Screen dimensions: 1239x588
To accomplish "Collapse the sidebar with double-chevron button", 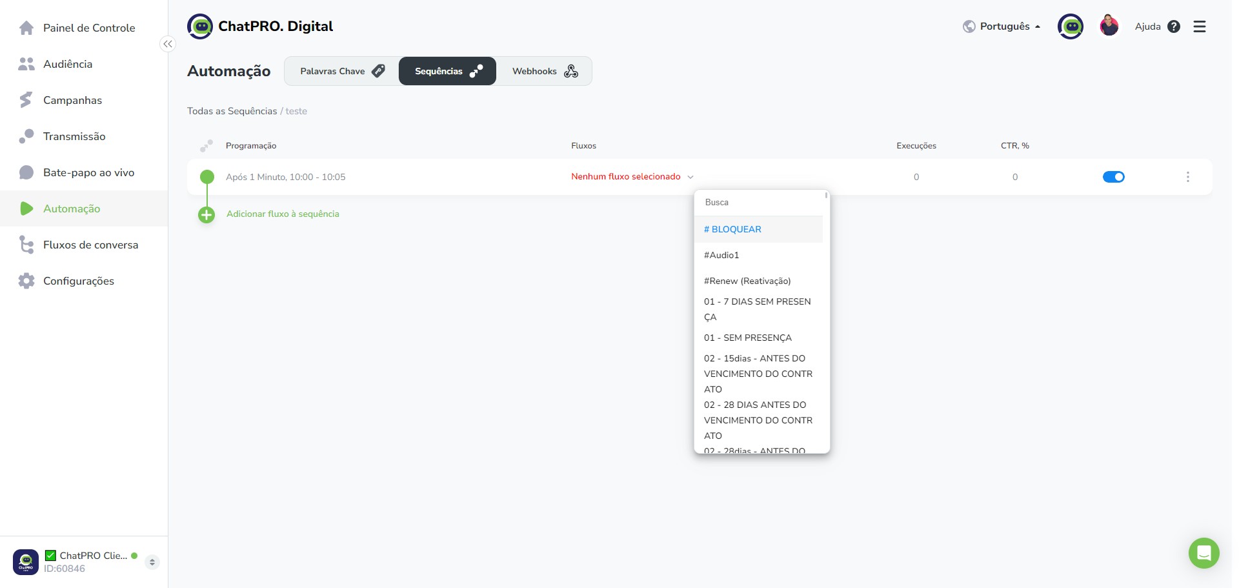I will 168,44.
